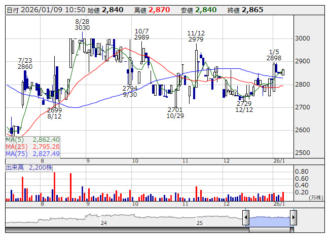
Task: Click the blue selected range in navigator
Action: tap(269, 218)
